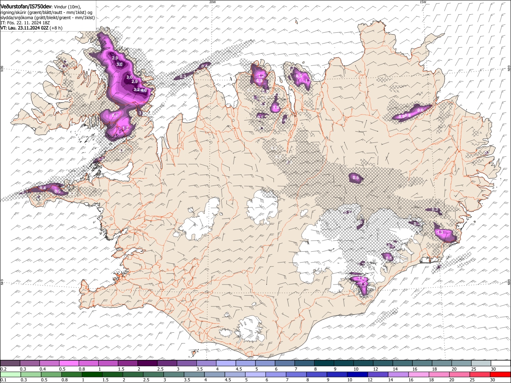511x383 pixels.
Task: Select the 2 swatch in the lower legend
Action: coord(133,374)
